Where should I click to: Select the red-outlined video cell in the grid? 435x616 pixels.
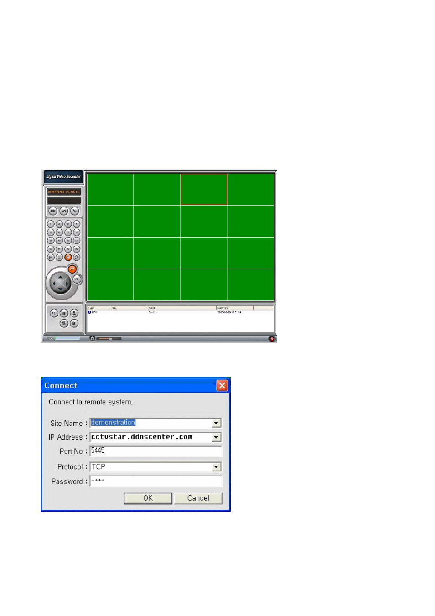coord(204,189)
